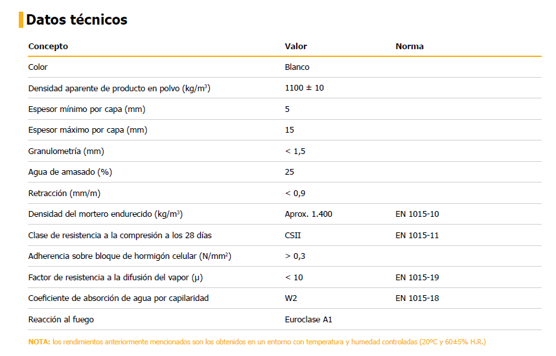The width and height of the screenshot is (556, 356).
Task: Select EN 1015-19 norm reference
Action: point(417,278)
